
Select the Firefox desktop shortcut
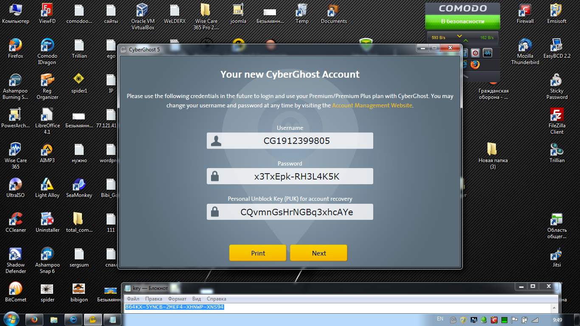coord(16,48)
